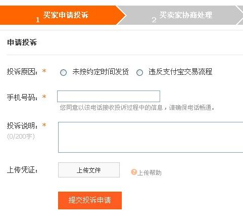Screen dimensions: 243x223
Task: Click the 申请投诉 section heading
Action: pos(22,42)
